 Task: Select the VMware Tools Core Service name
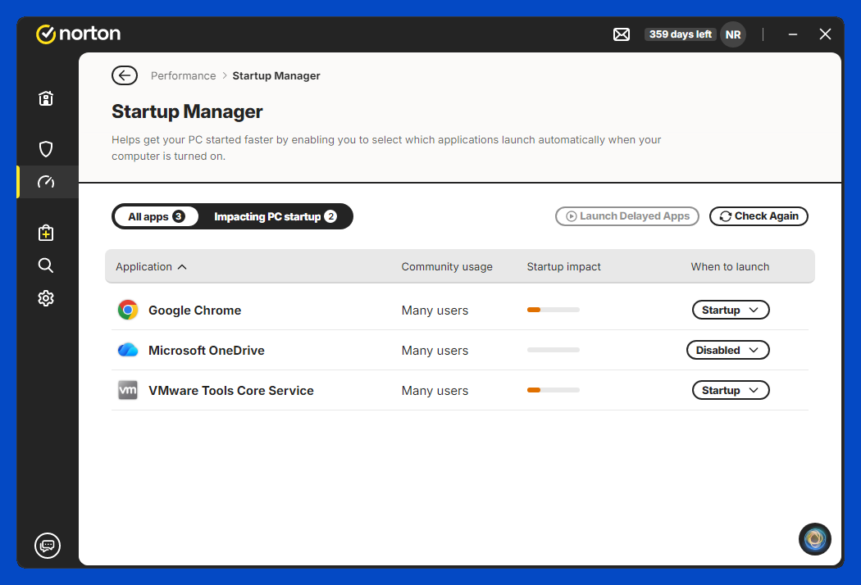coord(231,391)
